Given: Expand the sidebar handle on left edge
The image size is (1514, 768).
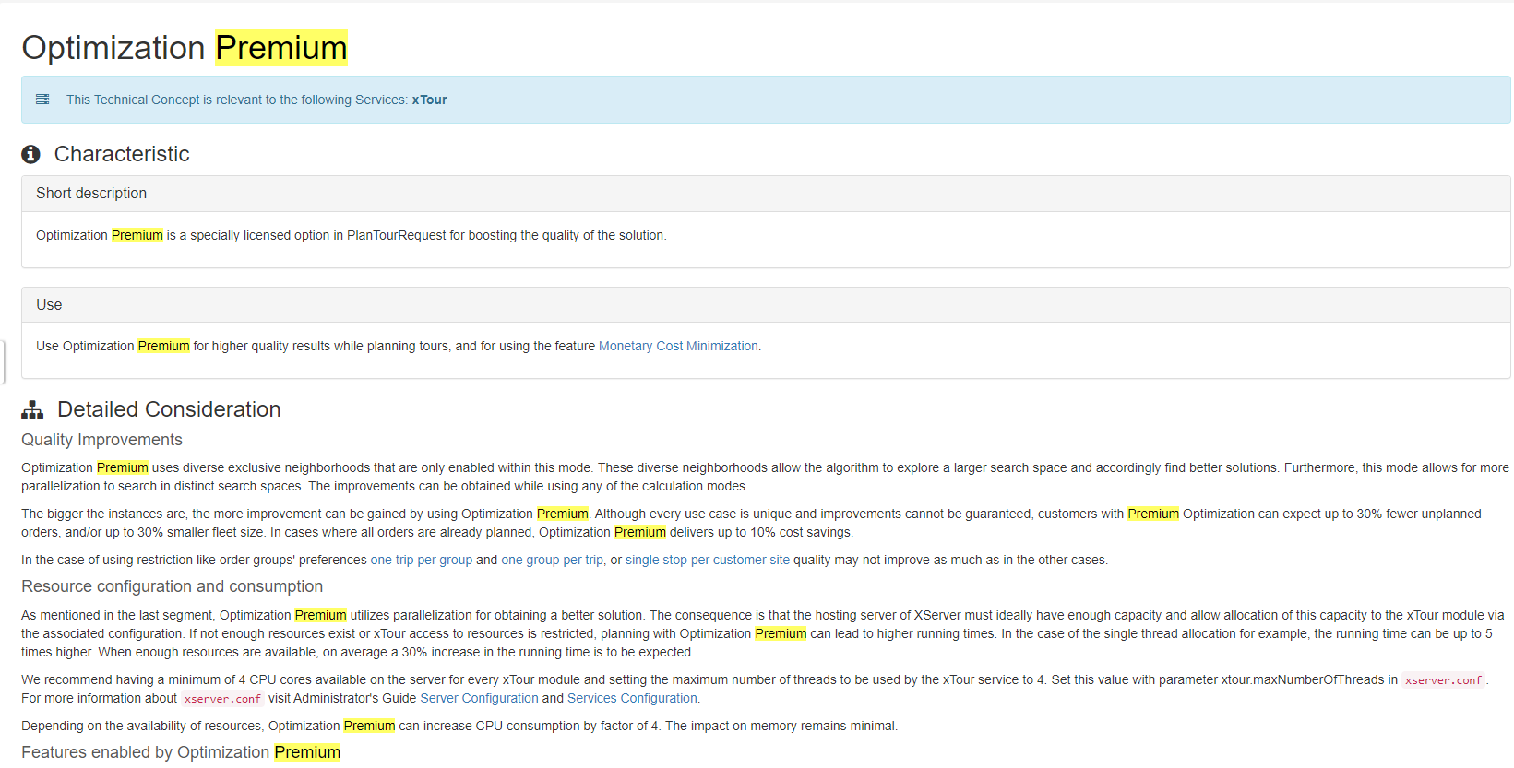Looking at the screenshot, I should (x=3, y=361).
